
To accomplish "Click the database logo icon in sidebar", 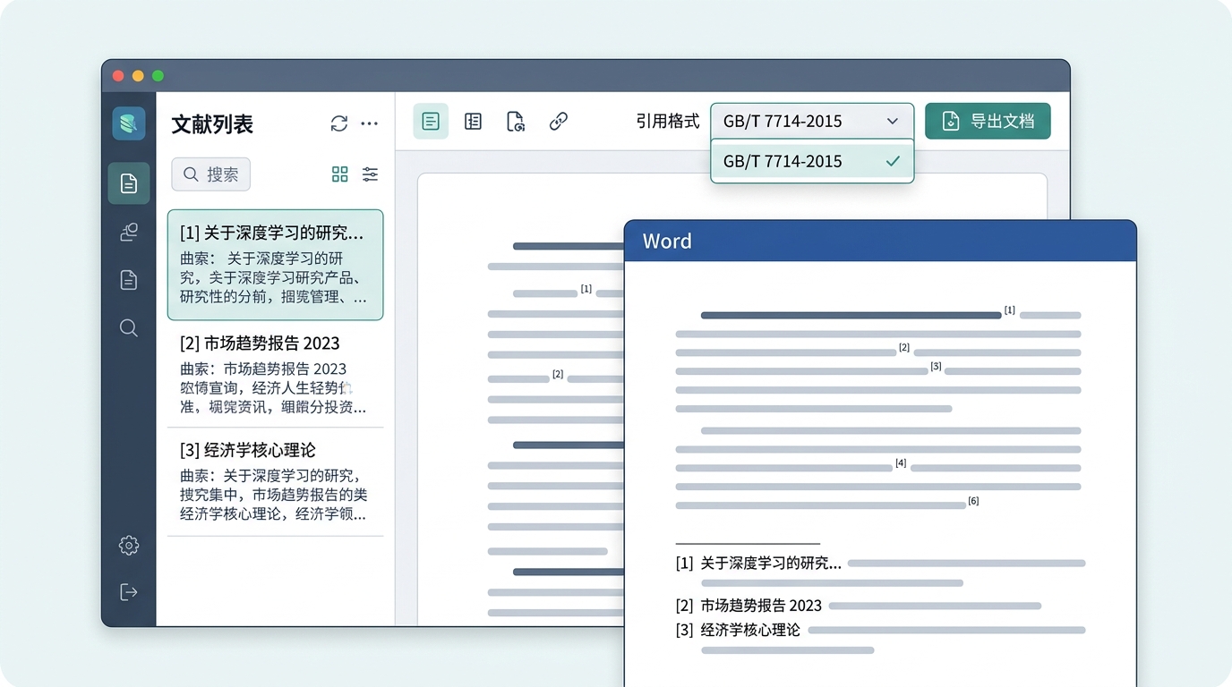I will [129, 123].
